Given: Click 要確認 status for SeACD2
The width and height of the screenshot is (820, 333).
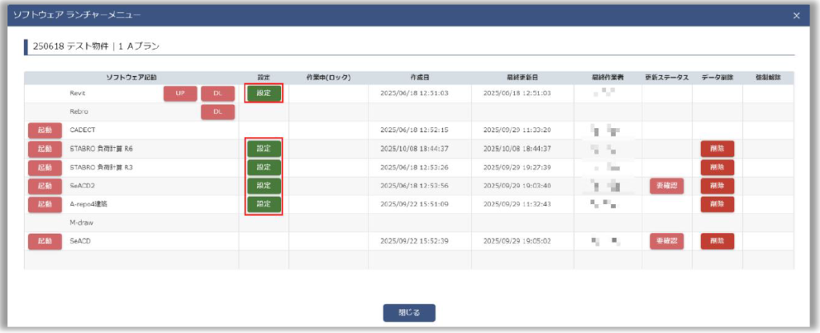Looking at the screenshot, I should click(x=666, y=186).
